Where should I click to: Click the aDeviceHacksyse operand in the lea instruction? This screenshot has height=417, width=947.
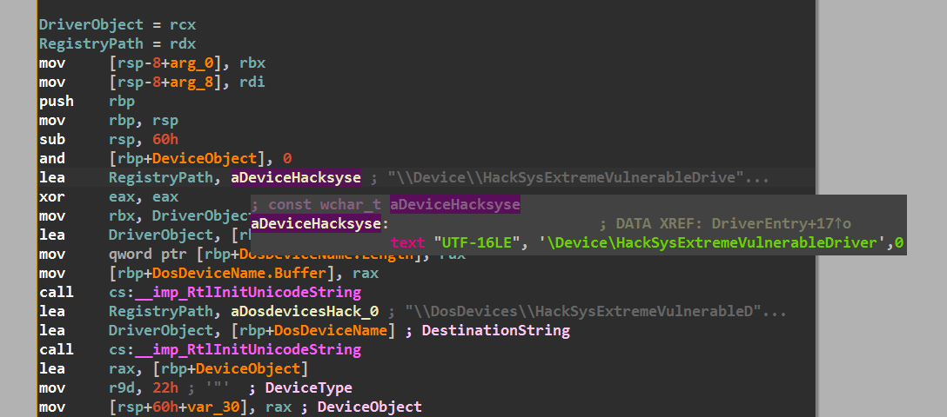[295, 177]
